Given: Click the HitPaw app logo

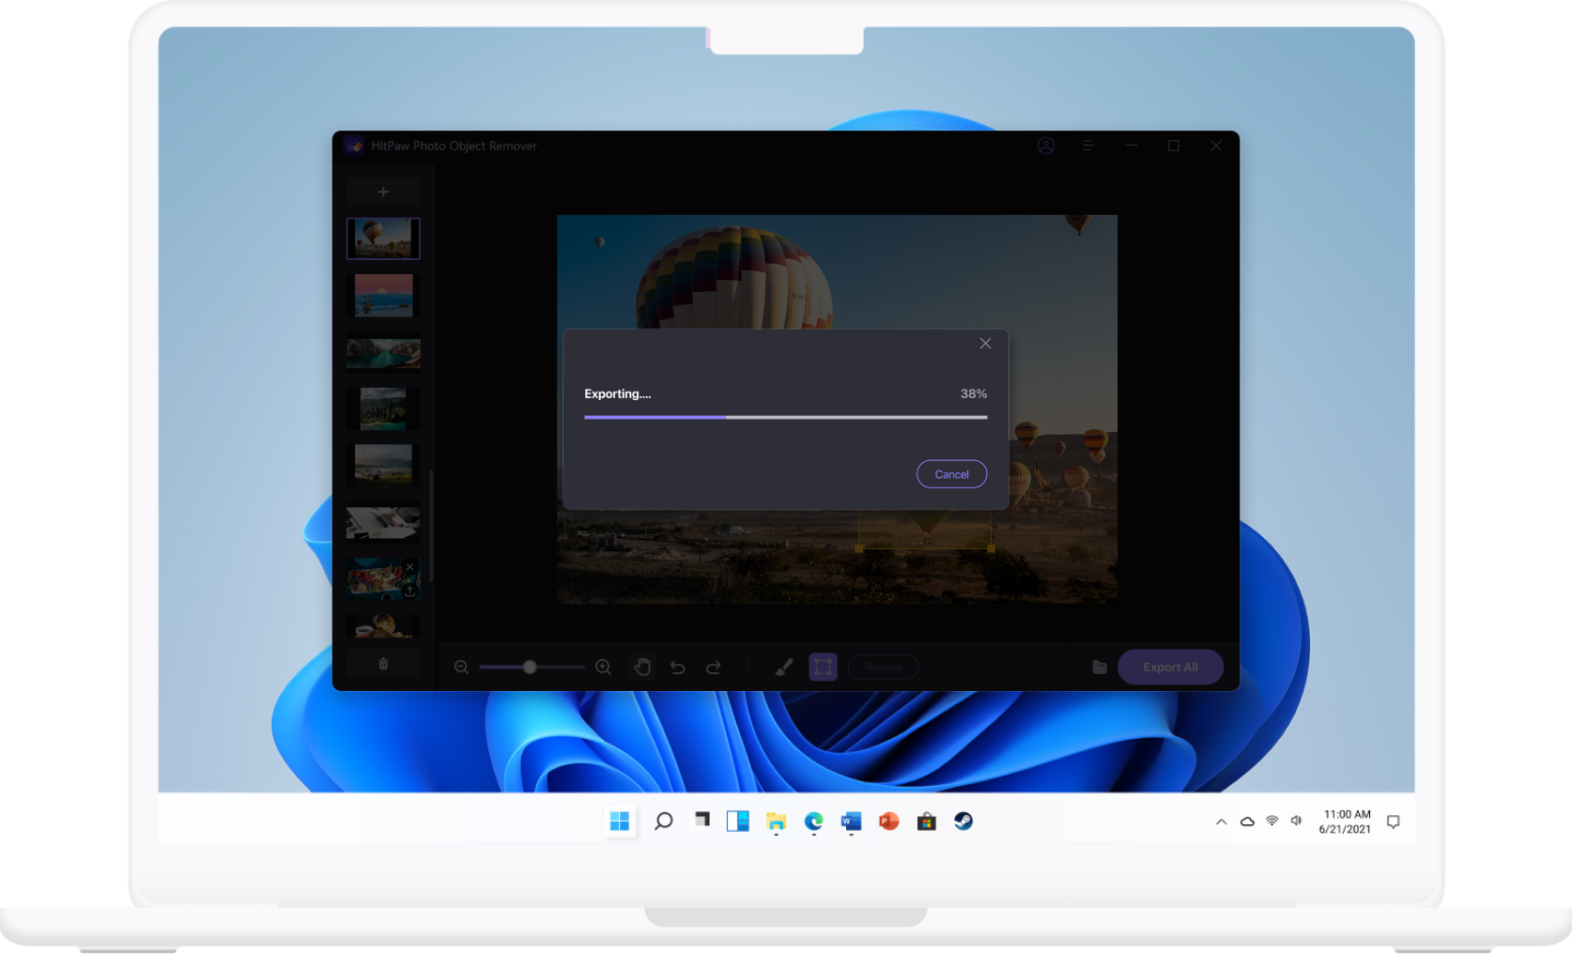Looking at the screenshot, I should (x=354, y=146).
